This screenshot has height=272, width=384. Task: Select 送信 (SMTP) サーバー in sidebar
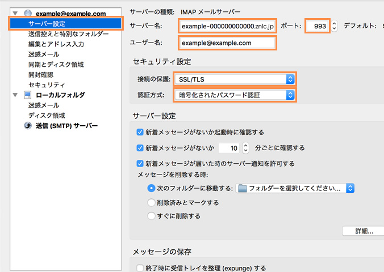coord(66,126)
